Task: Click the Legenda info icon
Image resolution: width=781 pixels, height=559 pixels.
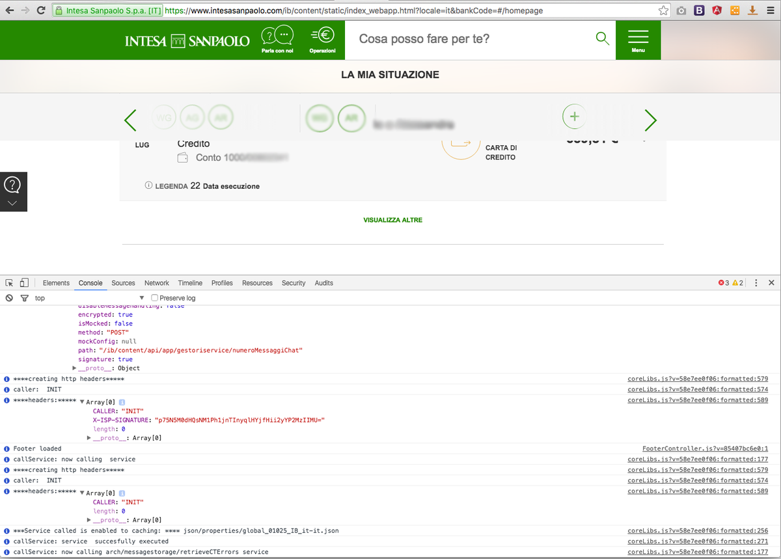Action: [148, 186]
